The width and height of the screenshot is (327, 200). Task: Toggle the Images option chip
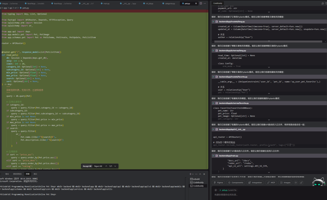[285, 182]
